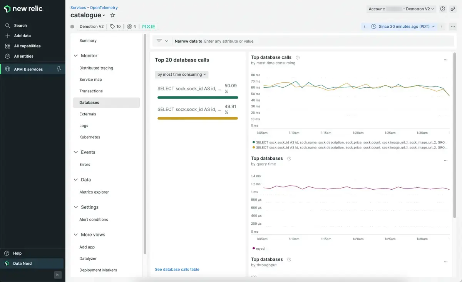Collapse the Monitor section

76,56
